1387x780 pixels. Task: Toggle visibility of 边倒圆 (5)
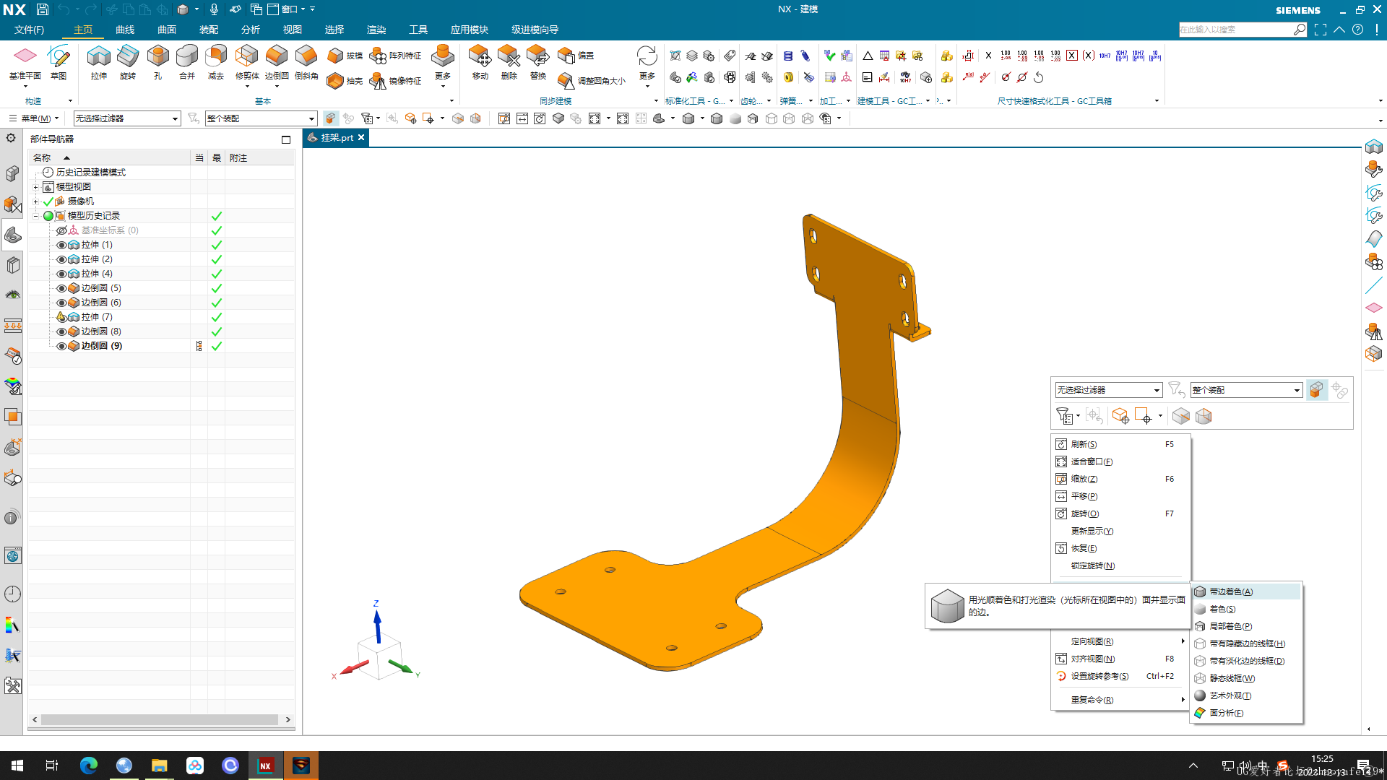point(61,288)
